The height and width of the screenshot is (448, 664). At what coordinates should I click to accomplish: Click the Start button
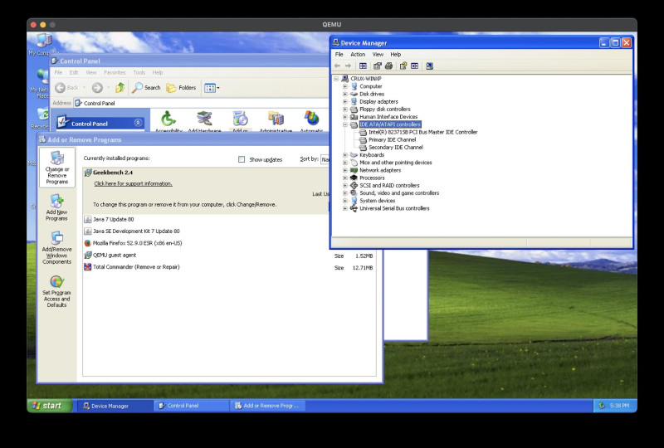pos(50,406)
